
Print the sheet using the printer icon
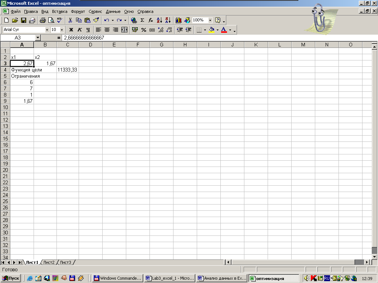point(43,20)
